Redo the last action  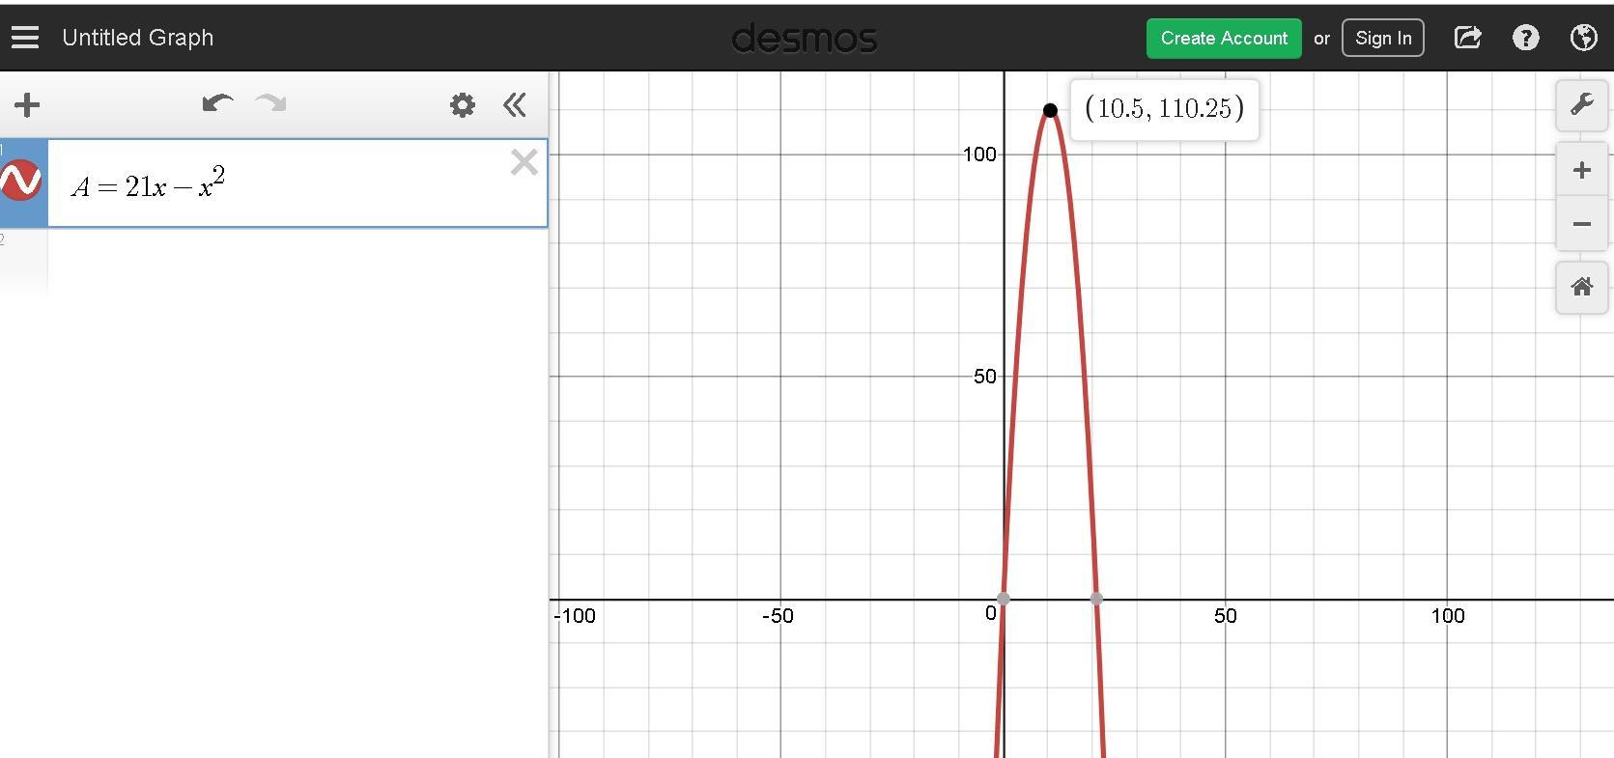[x=271, y=103]
